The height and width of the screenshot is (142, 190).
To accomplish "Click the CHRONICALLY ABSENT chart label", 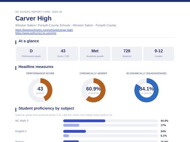I will (93, 73).
